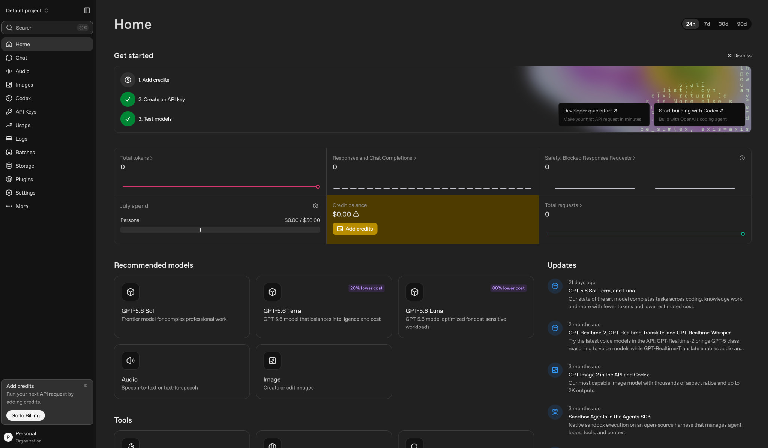Click the Usage chart icon
This screenshot has height=448, width=768.
pos(9,125)
